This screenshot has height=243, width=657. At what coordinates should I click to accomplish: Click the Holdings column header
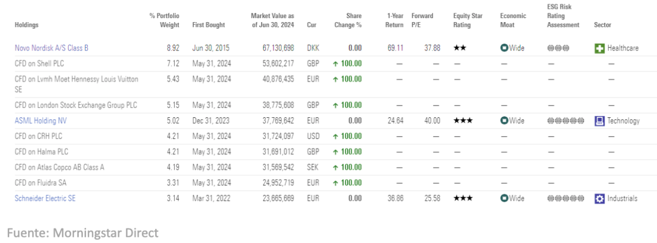coord(26,25)
